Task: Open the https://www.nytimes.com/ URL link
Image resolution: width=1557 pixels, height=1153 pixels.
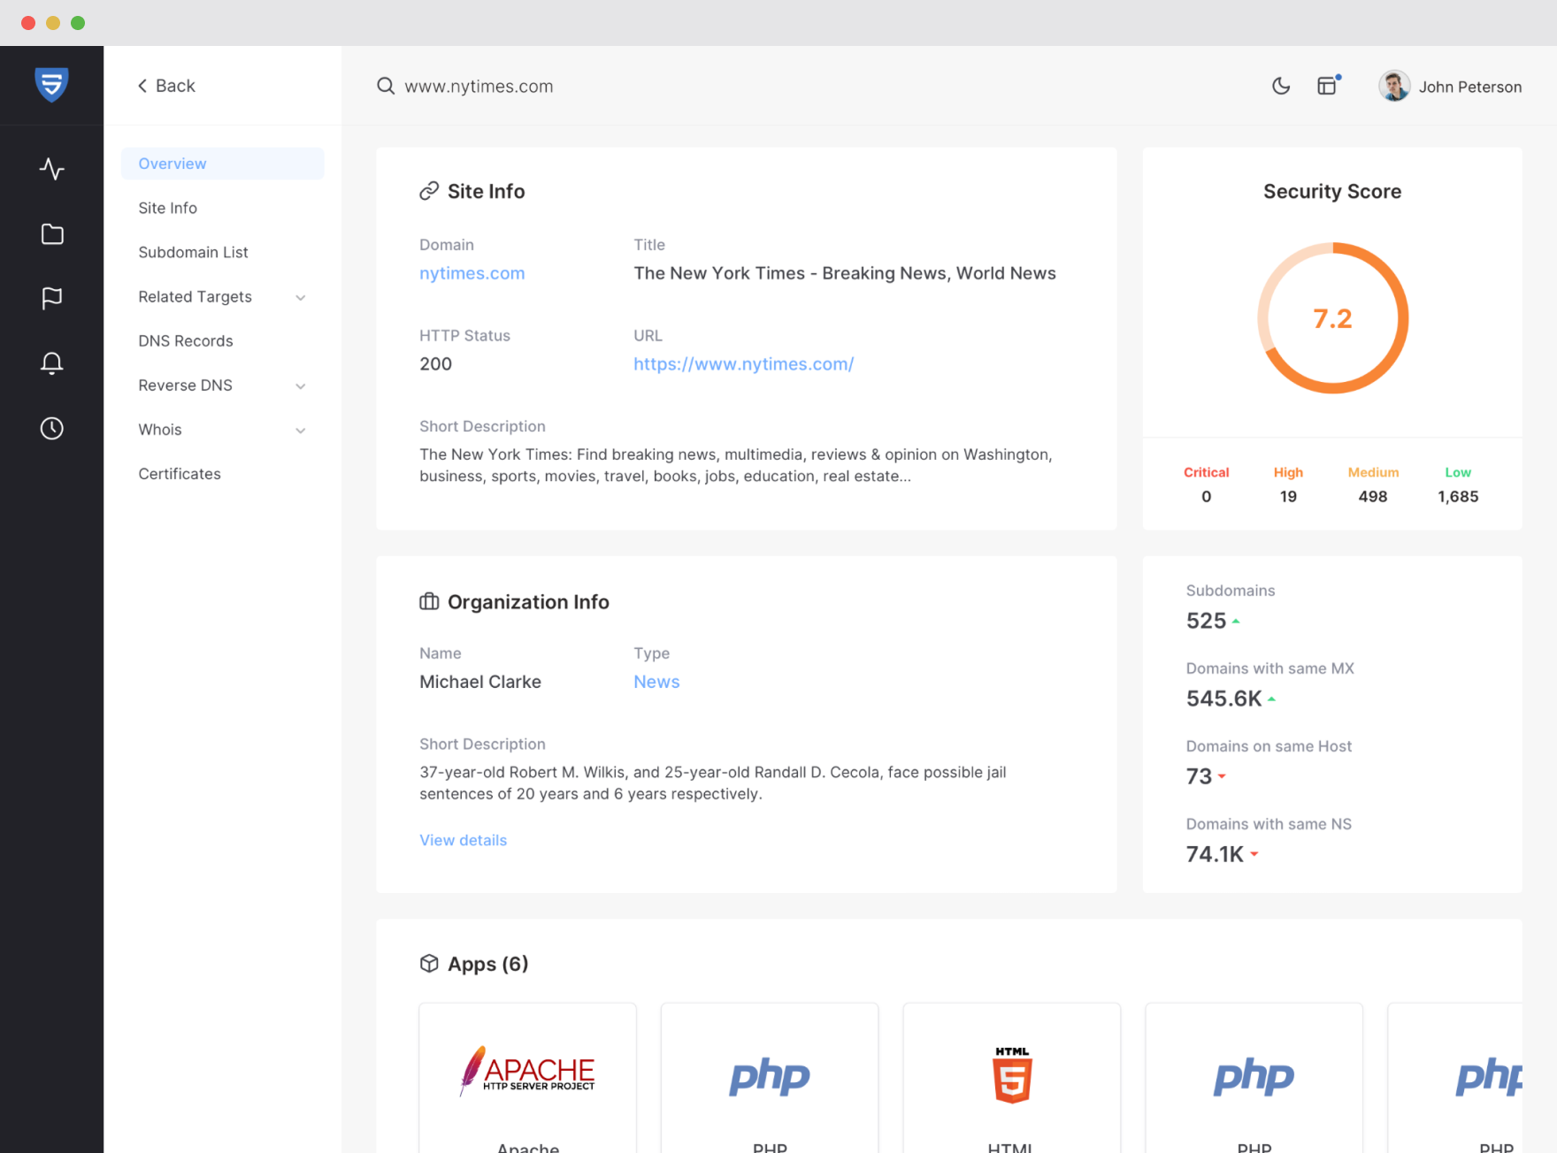Action: [x=743, y=363]
